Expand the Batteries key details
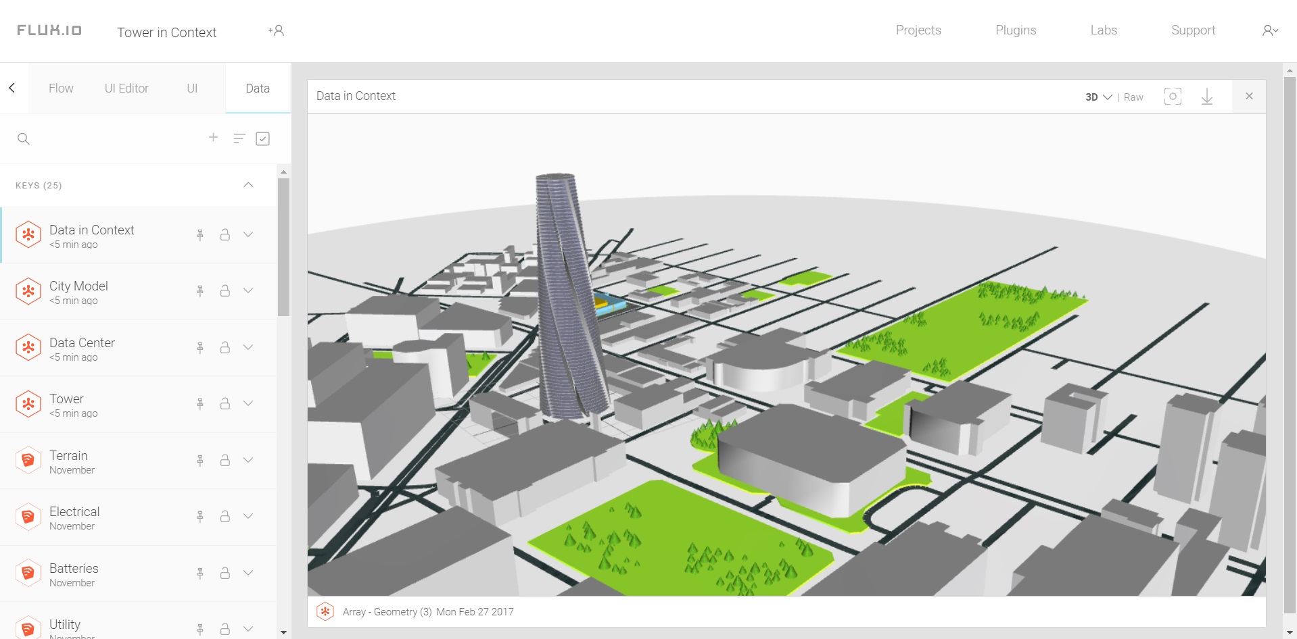The height and width of the screenshot is (639, 1297). 248,573
